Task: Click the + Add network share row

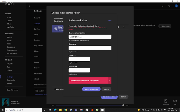Action: 59,89
